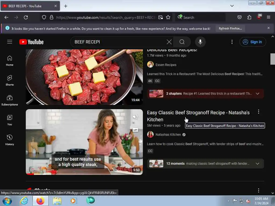Viewport: 275px width, 206px height.
Task: Open the Firefox application menu
Action: pos(269,17)
